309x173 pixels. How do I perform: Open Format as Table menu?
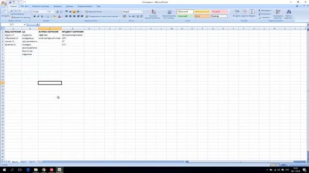coord(169,14)
